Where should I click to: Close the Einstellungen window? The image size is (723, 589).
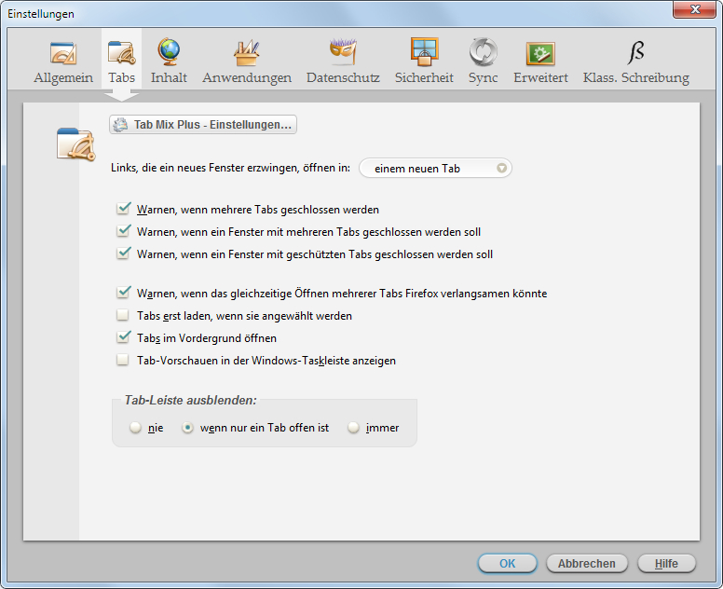pyautogui.click(x=695, y=9)
